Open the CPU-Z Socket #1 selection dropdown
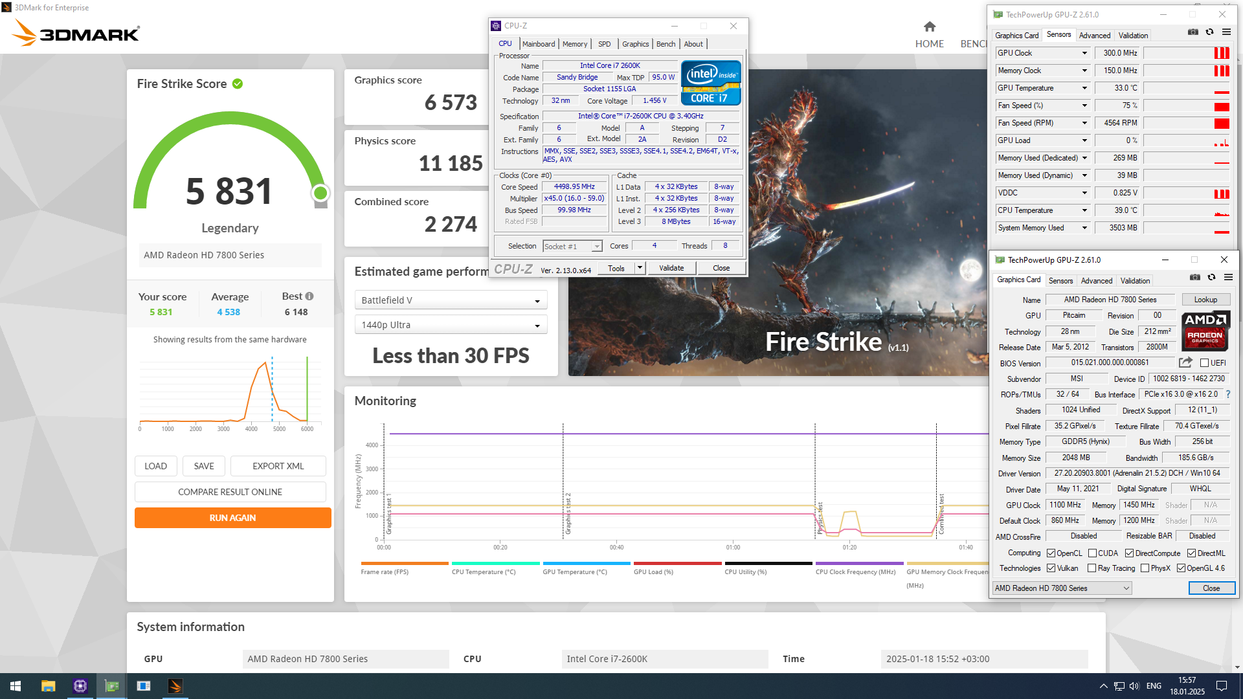The height and width of the screenshot is (699, 1243). point(572,247)
